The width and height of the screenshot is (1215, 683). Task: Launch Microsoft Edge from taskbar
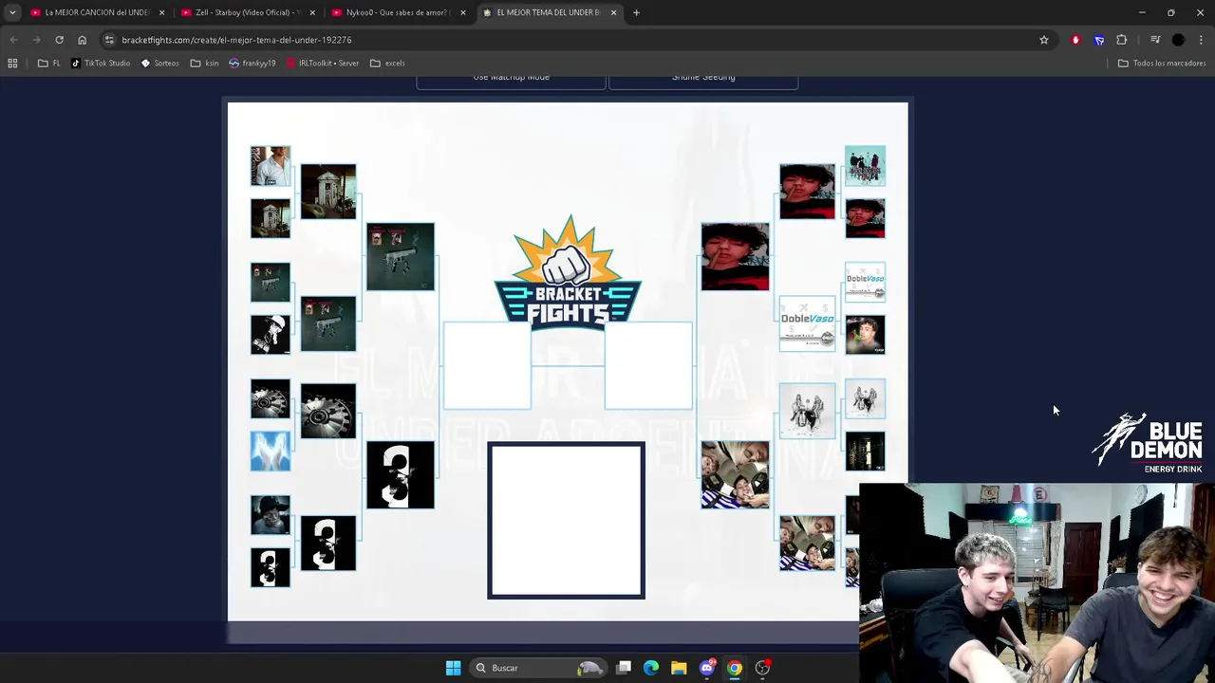point(651,668)
